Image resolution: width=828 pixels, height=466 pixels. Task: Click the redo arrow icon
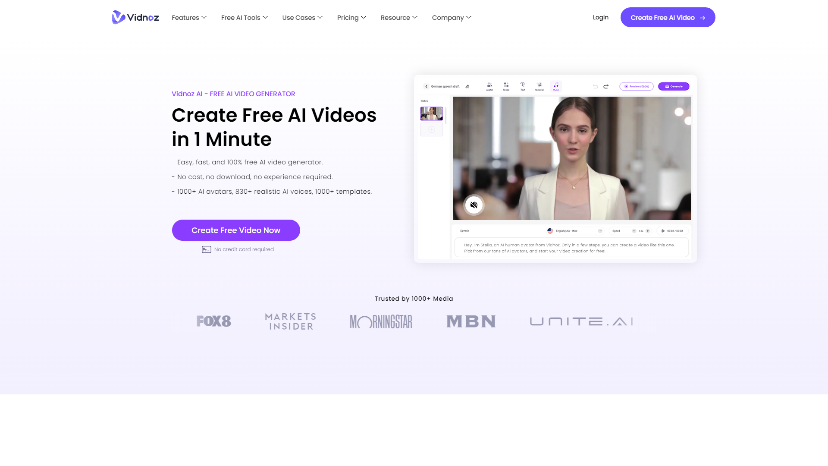click(x=605, y=86)
